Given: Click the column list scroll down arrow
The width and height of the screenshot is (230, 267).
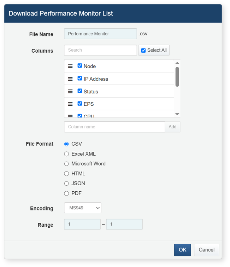Looking at the screenshot, I should [177, 114].
